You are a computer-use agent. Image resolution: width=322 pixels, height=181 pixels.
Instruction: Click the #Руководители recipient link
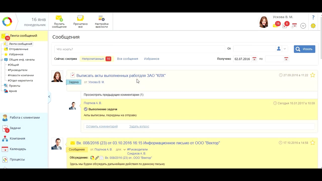137,150
